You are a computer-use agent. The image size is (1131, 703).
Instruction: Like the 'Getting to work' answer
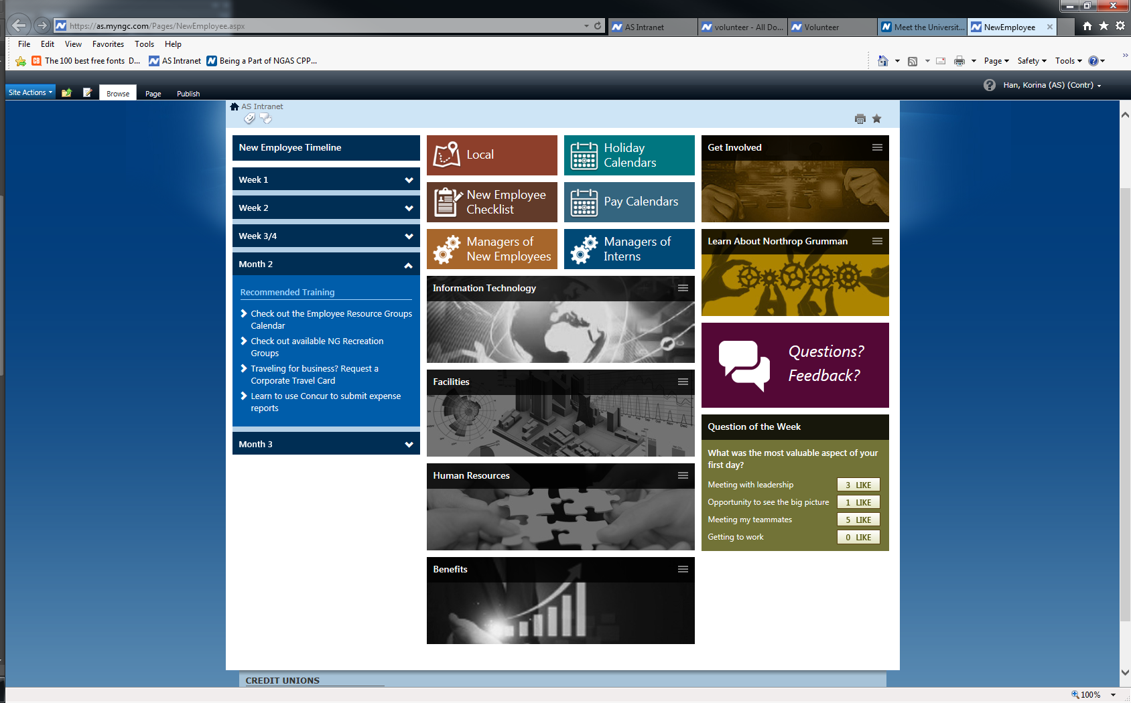pos(858,537)
